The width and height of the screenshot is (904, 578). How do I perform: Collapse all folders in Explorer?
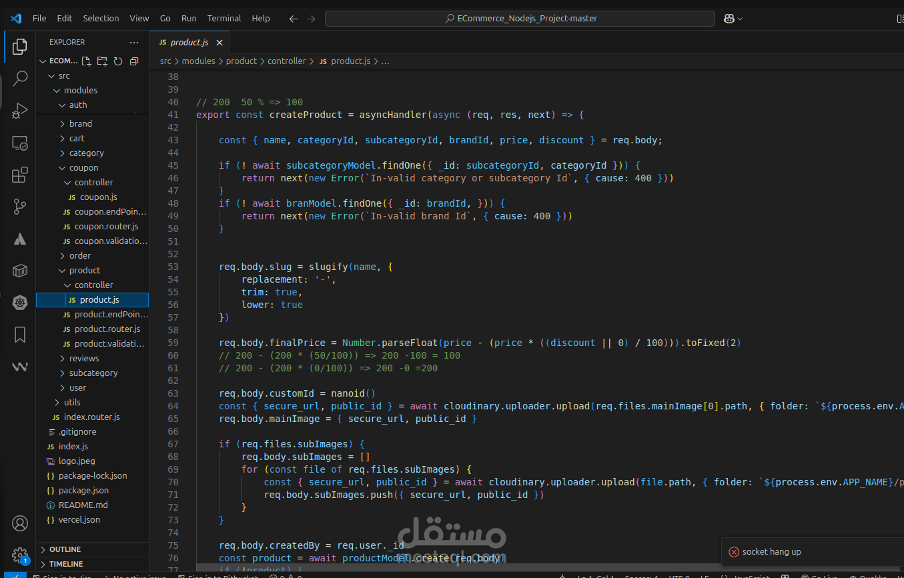(x=134, y=61)
